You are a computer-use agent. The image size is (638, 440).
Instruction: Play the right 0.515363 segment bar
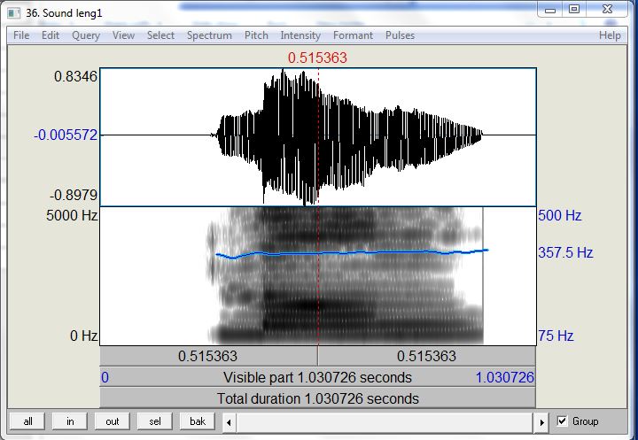click(427, 356)
